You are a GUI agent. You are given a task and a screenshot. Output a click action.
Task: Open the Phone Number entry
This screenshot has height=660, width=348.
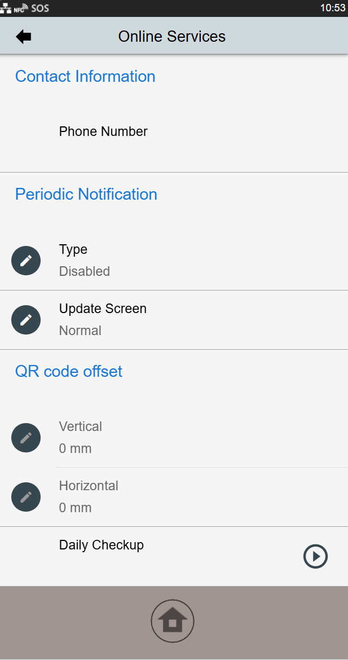tap(103, 131)
